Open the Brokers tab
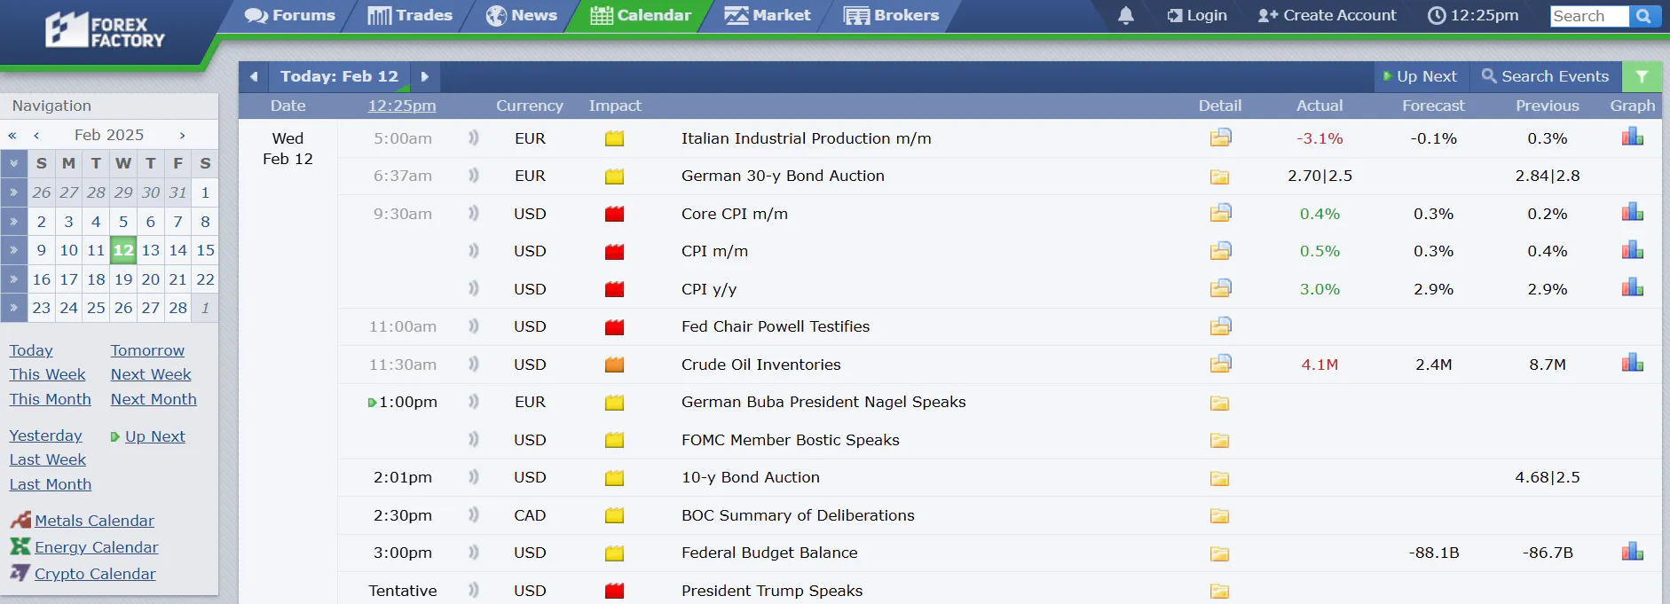 coord(891,15)
